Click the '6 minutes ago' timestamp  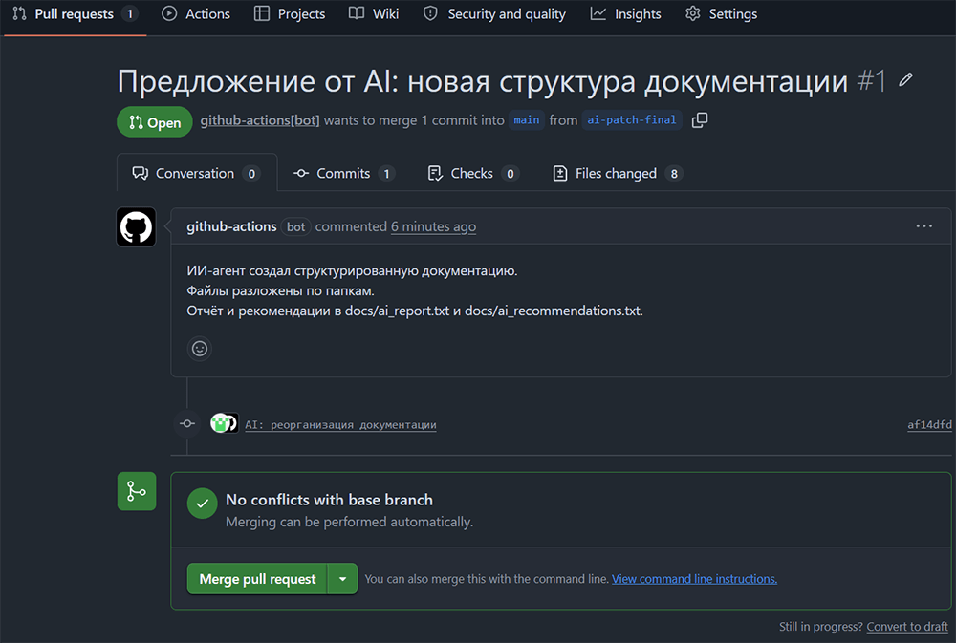(433, 226)
